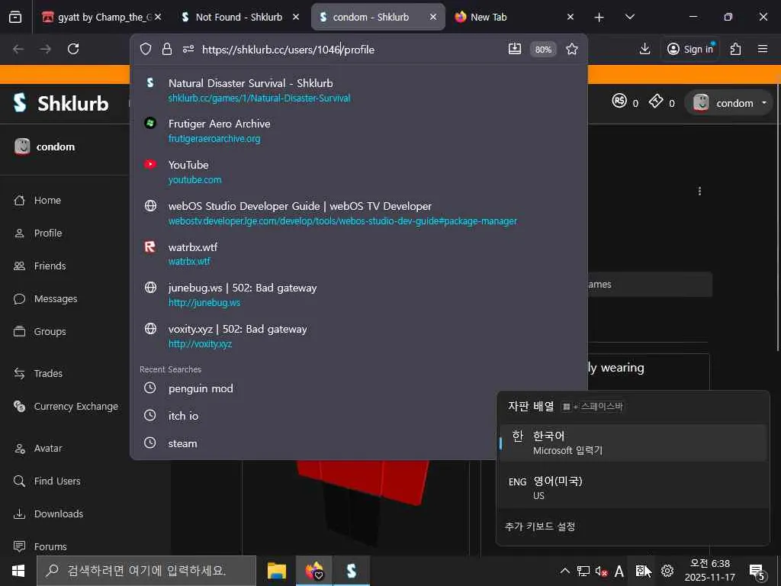Click the Windows taskbar search box
The image size is (781, 586).
(146, 571)
